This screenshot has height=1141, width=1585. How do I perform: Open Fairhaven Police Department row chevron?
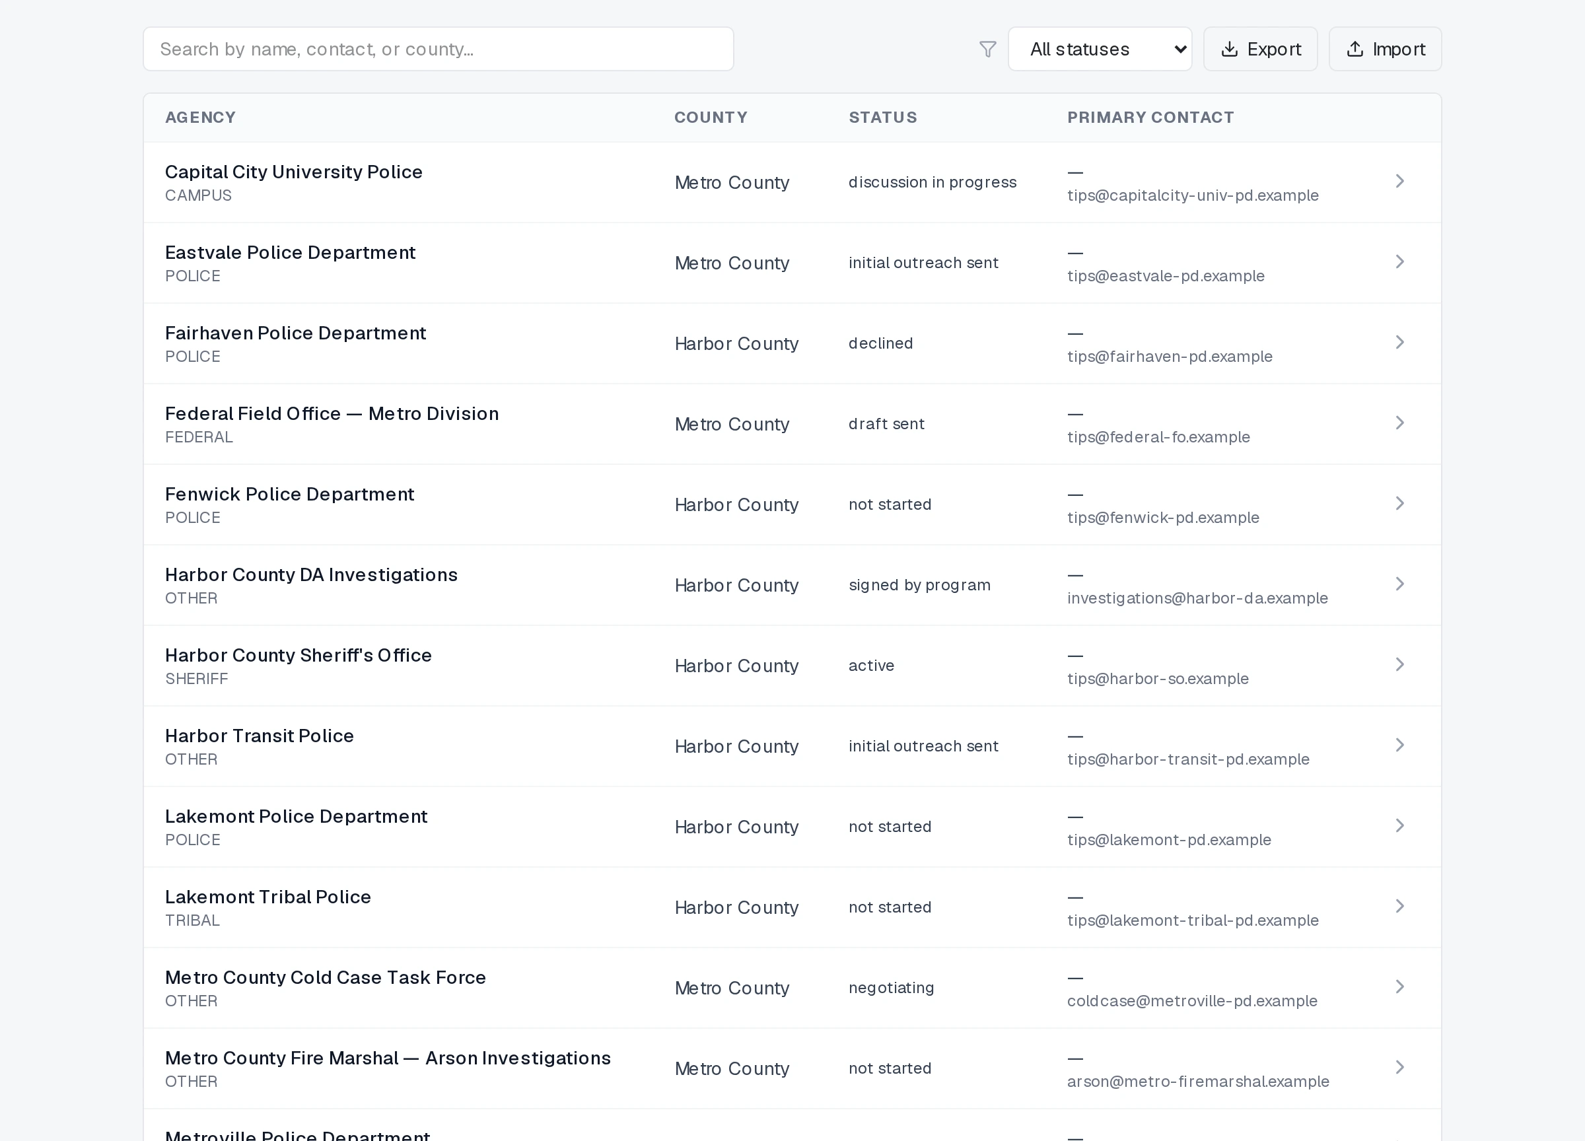(x=1400, y=343)
